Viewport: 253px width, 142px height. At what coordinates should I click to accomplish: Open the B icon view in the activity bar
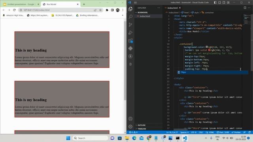130,64
